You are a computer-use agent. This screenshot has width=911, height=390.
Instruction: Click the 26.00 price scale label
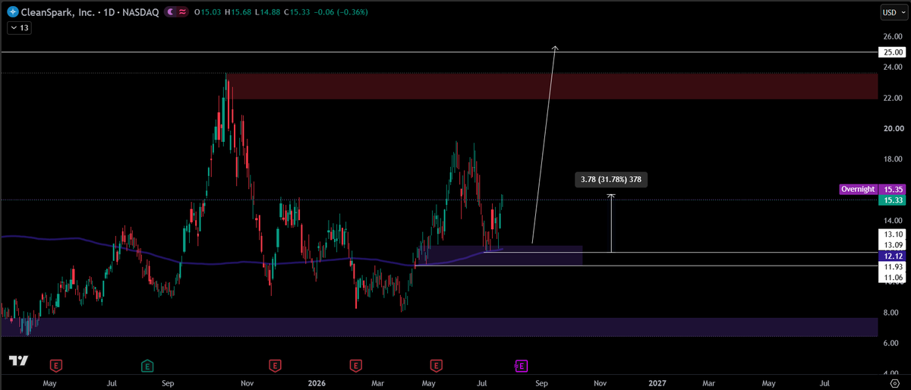click(892, 36)
